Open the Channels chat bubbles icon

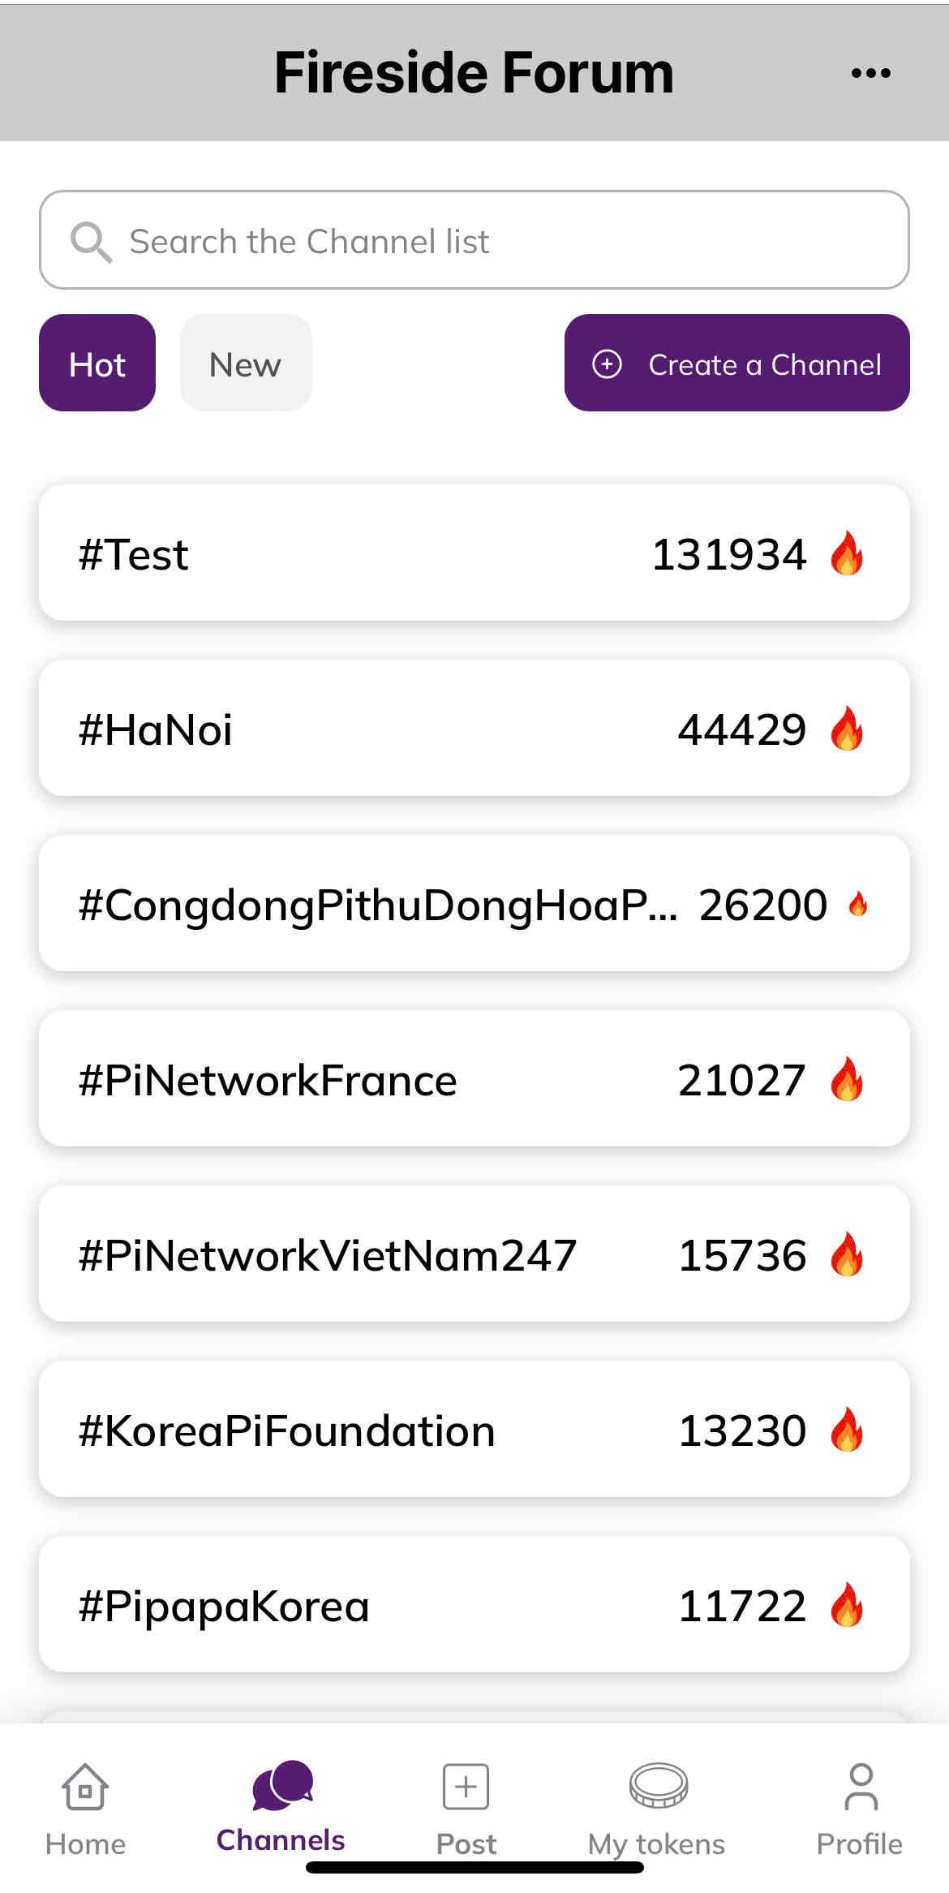coord(281,1784)
